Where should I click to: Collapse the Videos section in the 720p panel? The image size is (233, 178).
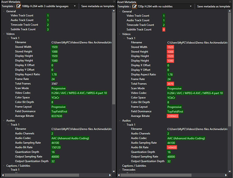119,34
